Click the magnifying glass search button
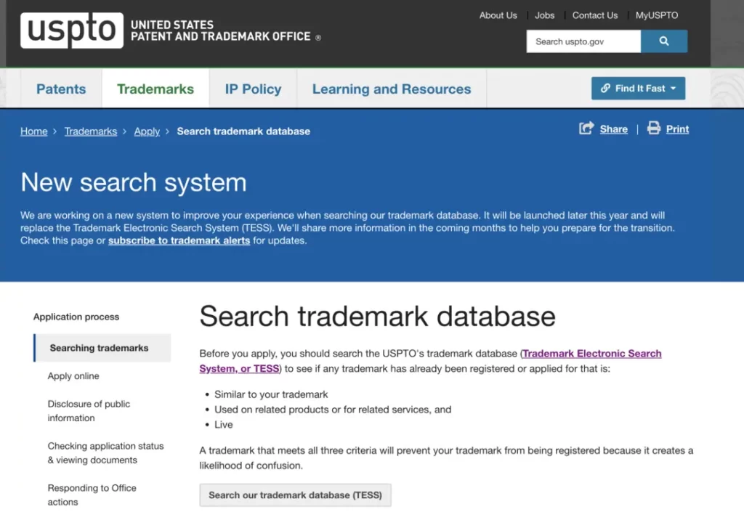 (x=664, y=41)
